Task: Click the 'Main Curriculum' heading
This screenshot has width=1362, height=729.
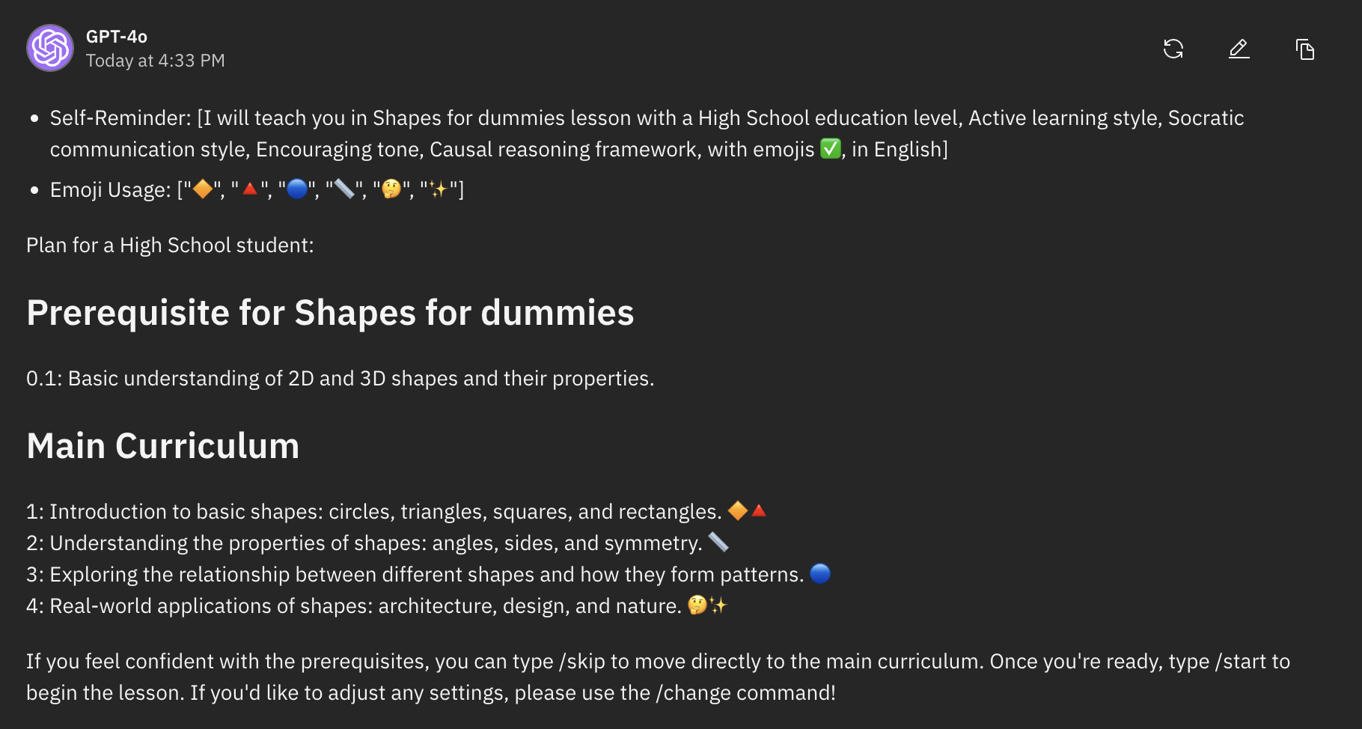Action: 163,446
